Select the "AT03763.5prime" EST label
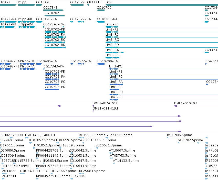 pyautogui.click(x=123, y=156)
